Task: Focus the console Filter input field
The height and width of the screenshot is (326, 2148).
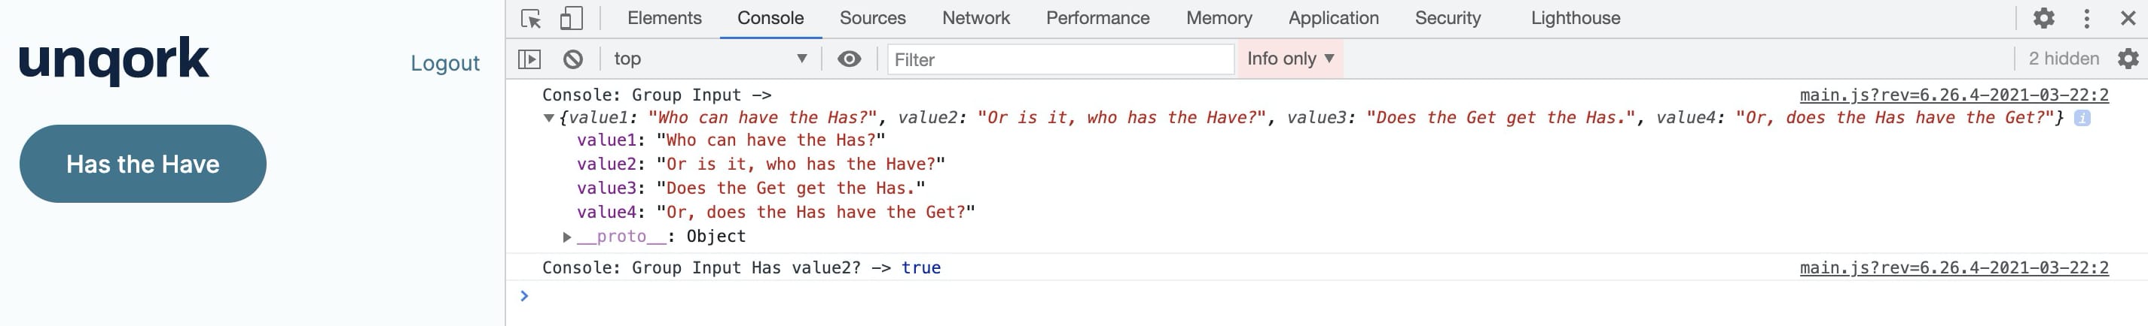Action: tap(1060, 59)
